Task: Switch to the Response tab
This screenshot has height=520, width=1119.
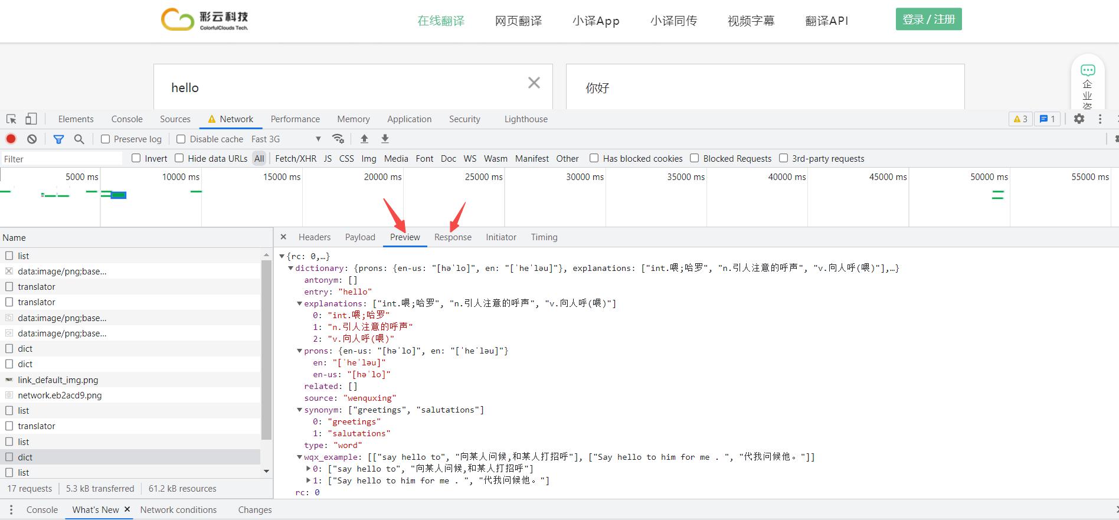Action: [x=453, y=237]
